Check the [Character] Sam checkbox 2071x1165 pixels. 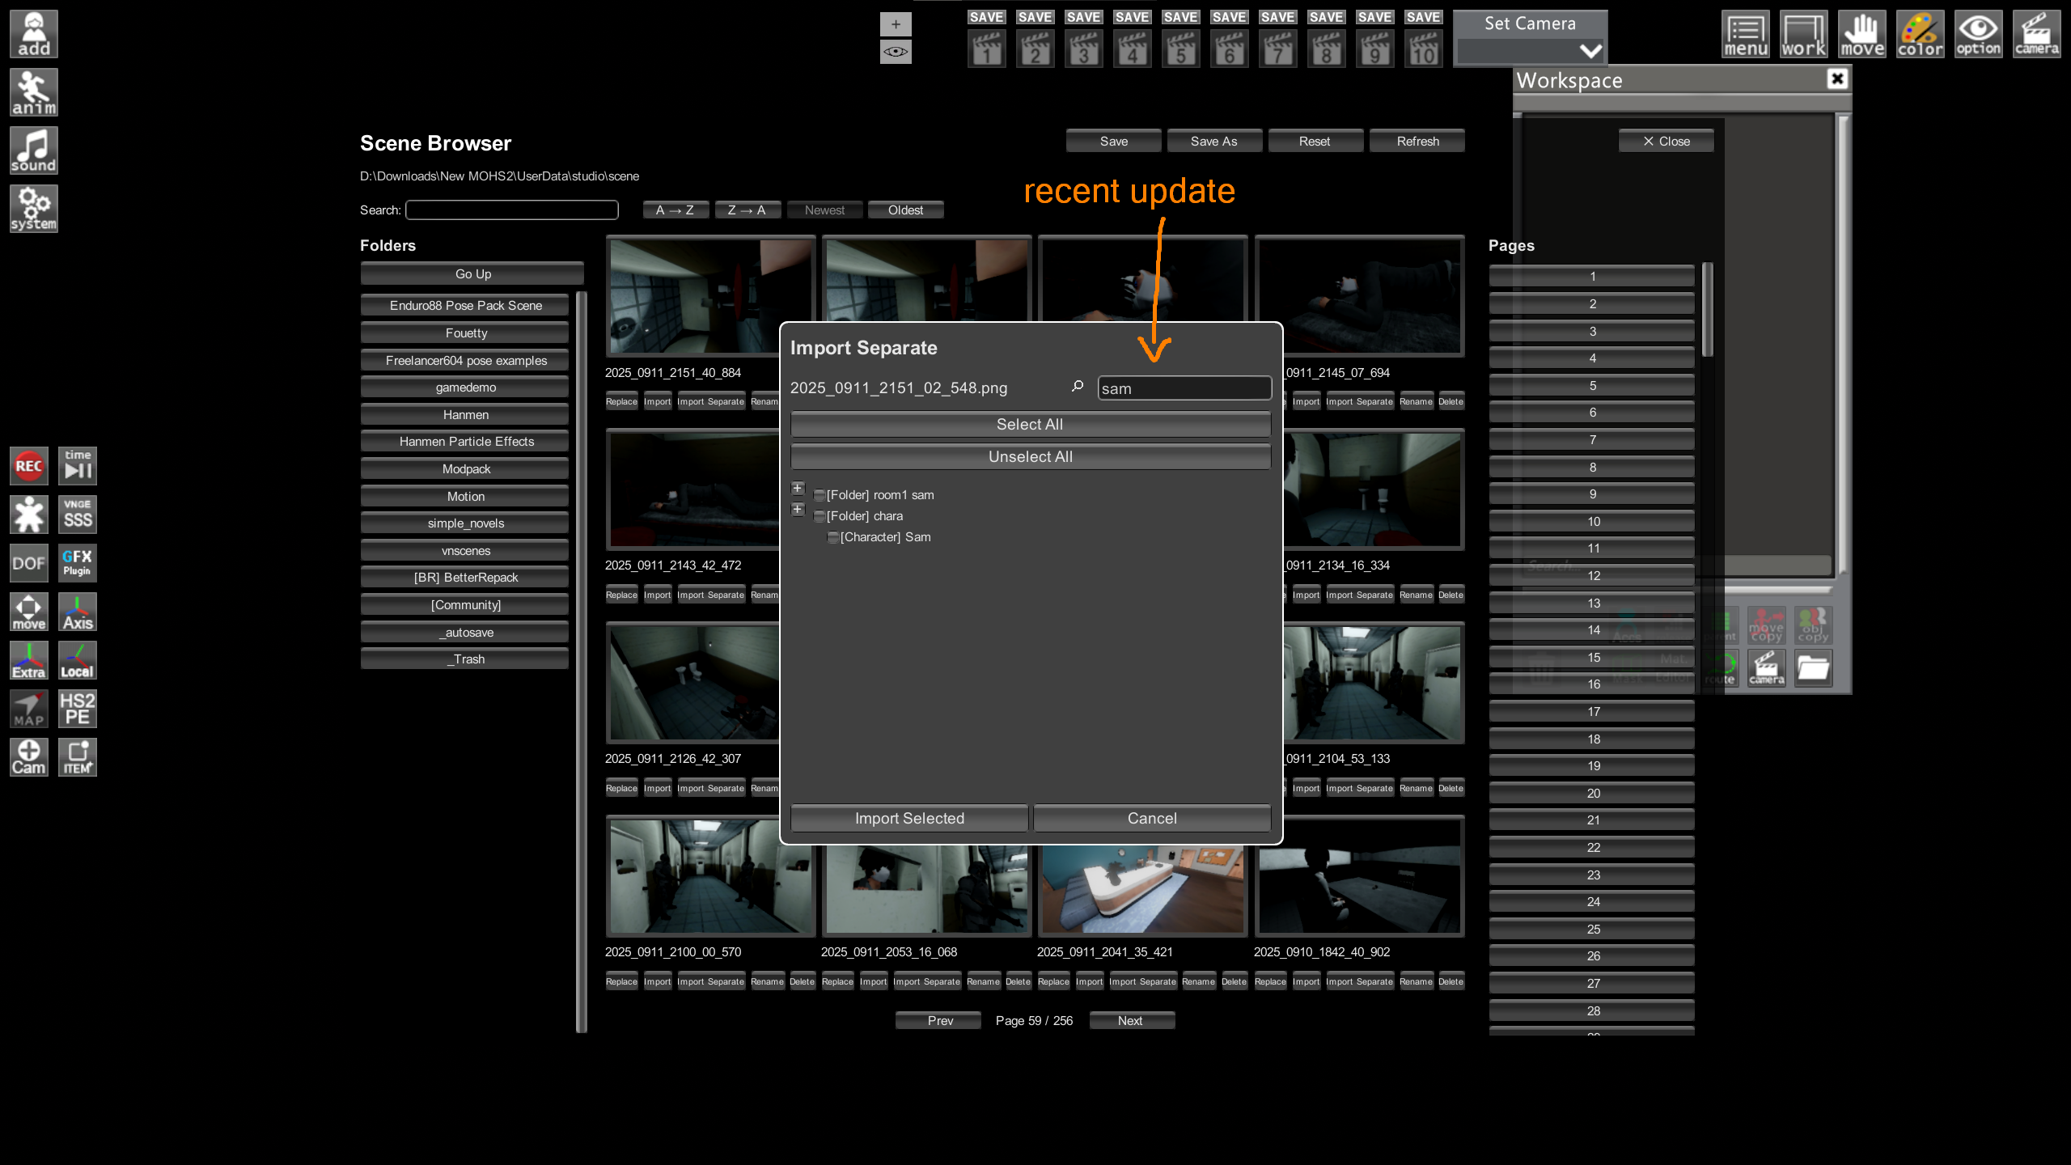[832, 537]
